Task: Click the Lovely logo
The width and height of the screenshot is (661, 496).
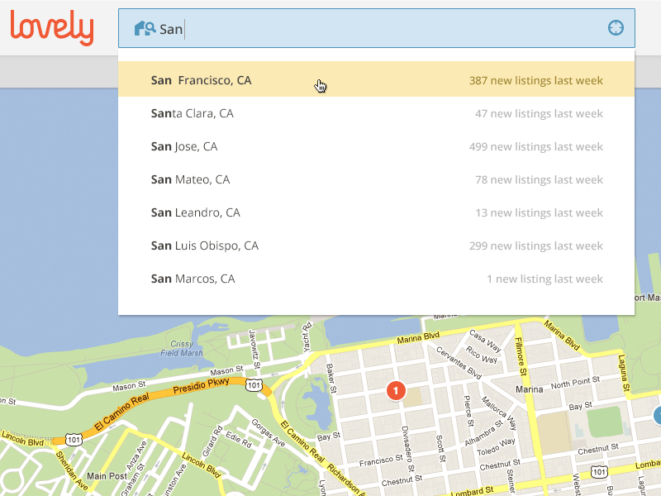Action: pyautogui.click(x=52, y=27)
